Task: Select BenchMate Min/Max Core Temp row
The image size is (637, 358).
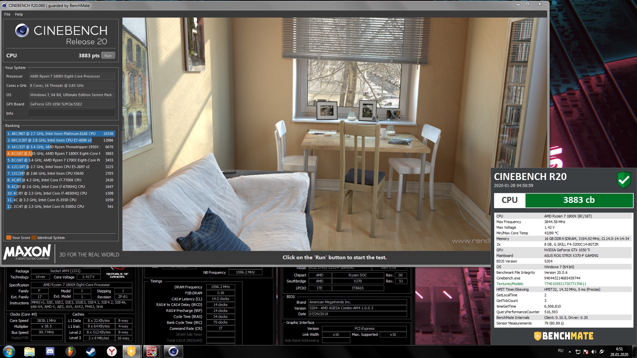Action: [563, 233]
